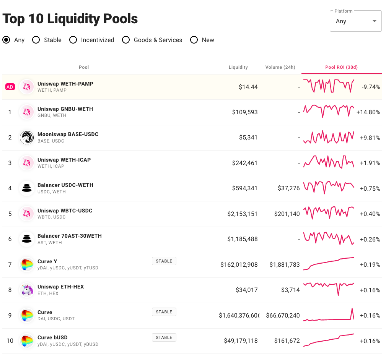Click the ROI sparkline for Uniswap WETH-ICAP

pos(329,162)
